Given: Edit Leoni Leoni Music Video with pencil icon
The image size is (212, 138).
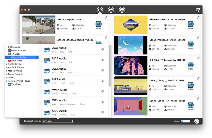Looking at the screenshot, I should point(198,99).
